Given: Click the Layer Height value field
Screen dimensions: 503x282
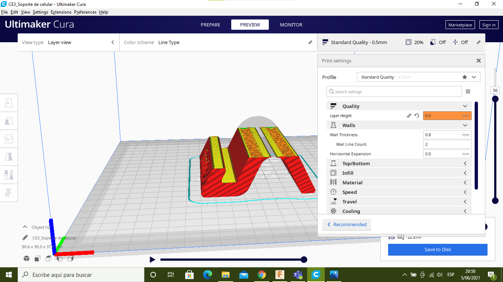Looking at the screenshot, I should [447, 116].
